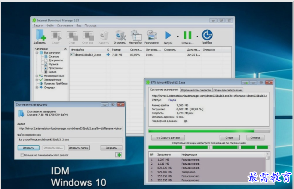This screenshot has height=189, width=294.
Task: Select Проекты Граббера tree item
Action: [x=55, y=84]
